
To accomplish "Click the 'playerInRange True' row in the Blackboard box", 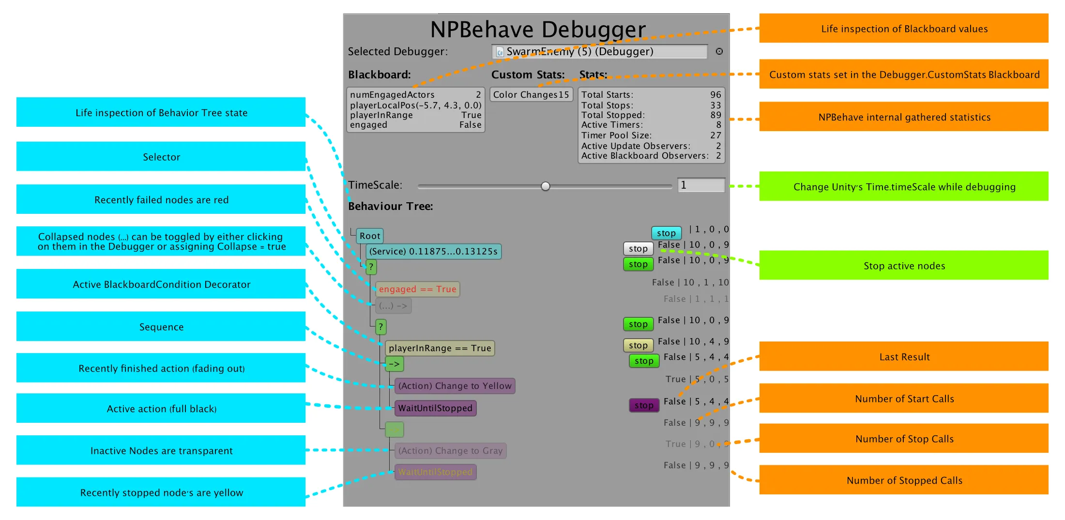I will 416,115.
